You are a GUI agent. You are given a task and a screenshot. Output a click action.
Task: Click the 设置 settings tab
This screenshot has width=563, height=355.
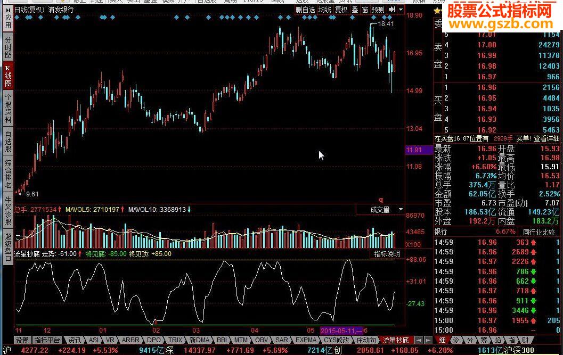[x=22, y=340]
